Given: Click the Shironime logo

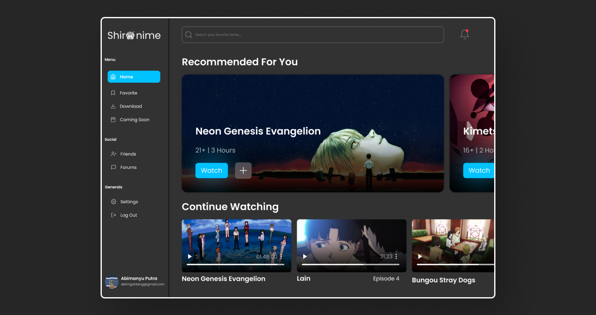Looking at the screenshot, I should (x=134, y=36).
